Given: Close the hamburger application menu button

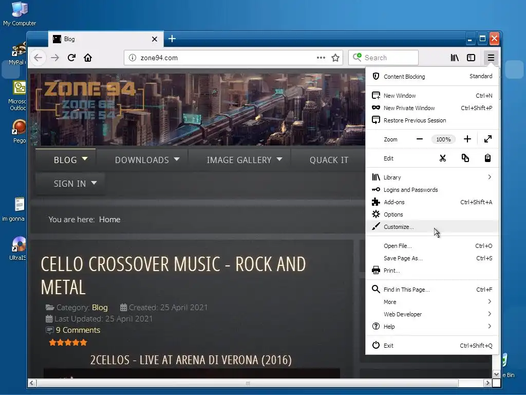Looking at the screenshot, I should click(x=491, y=58).
